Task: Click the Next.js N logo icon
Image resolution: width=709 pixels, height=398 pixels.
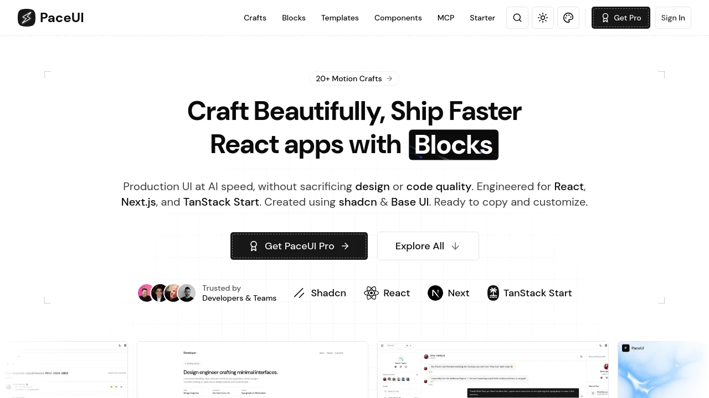Action: point(435,293)
